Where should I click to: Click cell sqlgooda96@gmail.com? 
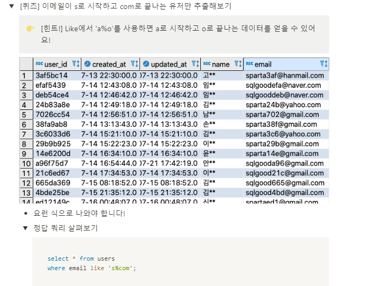tap(285, 163)
